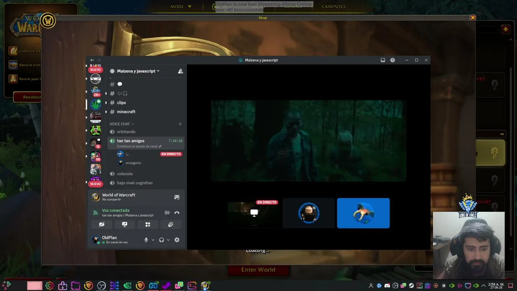This screenshot has height=291, width=517.
Task: Open the terminal icon on taskbar
Action: point(192,286)
